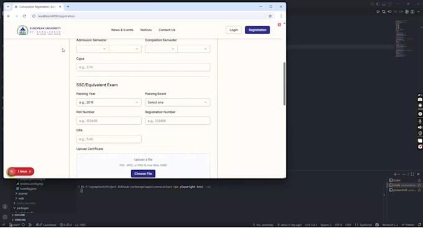Open the red 1 Issue badge
The width and height of the screenshot is (423, 228).
(x=21, y=171)
